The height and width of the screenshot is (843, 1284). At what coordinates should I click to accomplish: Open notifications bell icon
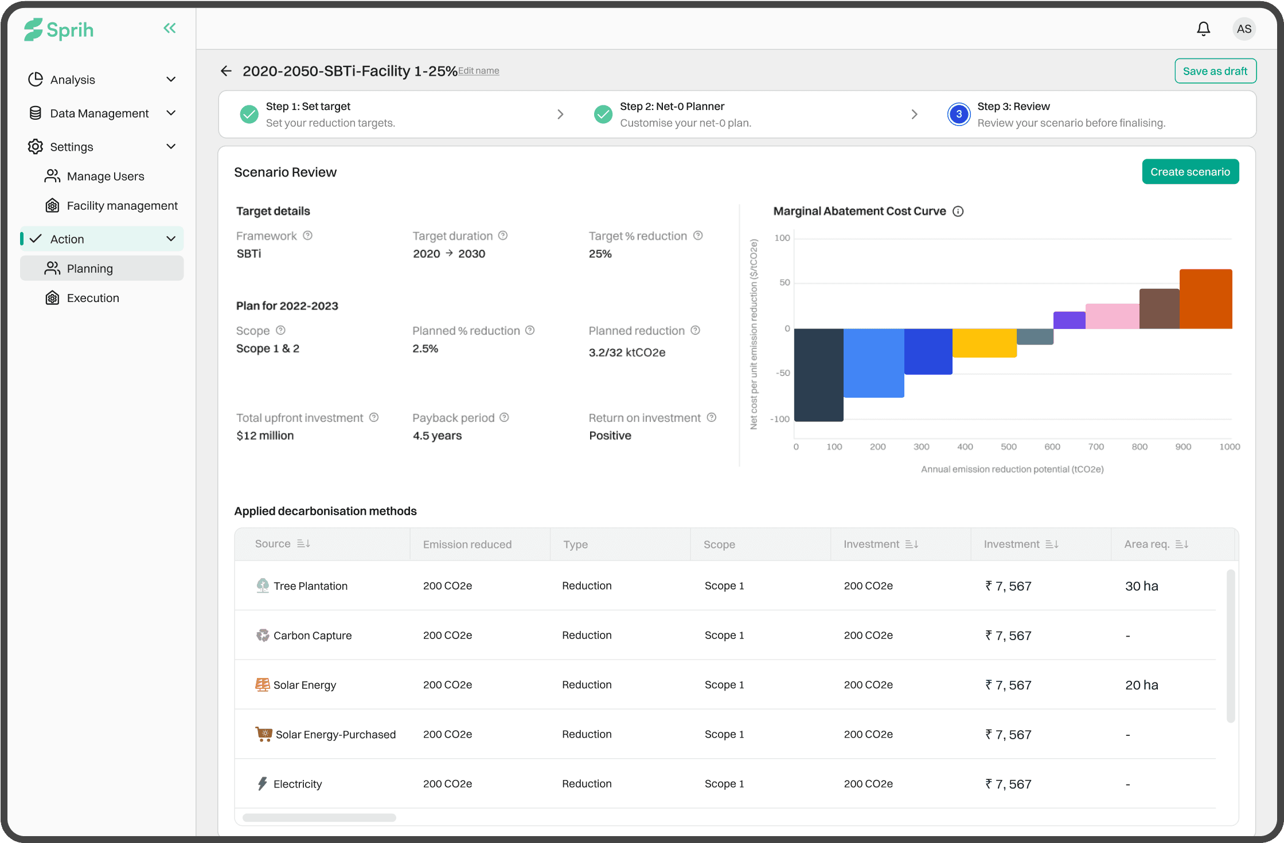tap(1203, 29)
